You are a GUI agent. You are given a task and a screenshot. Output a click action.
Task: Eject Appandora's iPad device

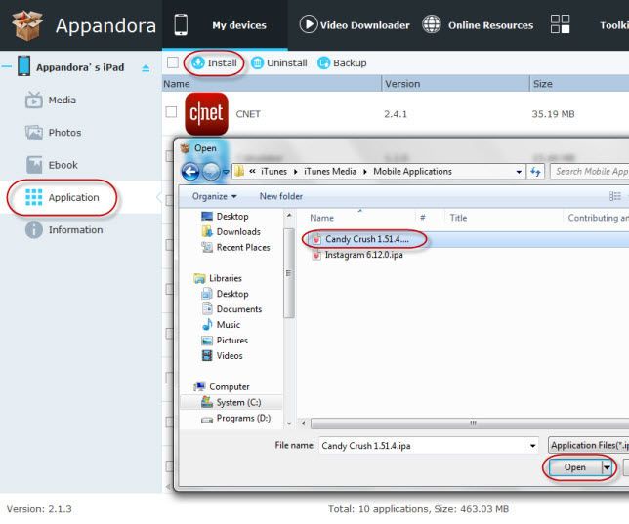coord(146,68)
